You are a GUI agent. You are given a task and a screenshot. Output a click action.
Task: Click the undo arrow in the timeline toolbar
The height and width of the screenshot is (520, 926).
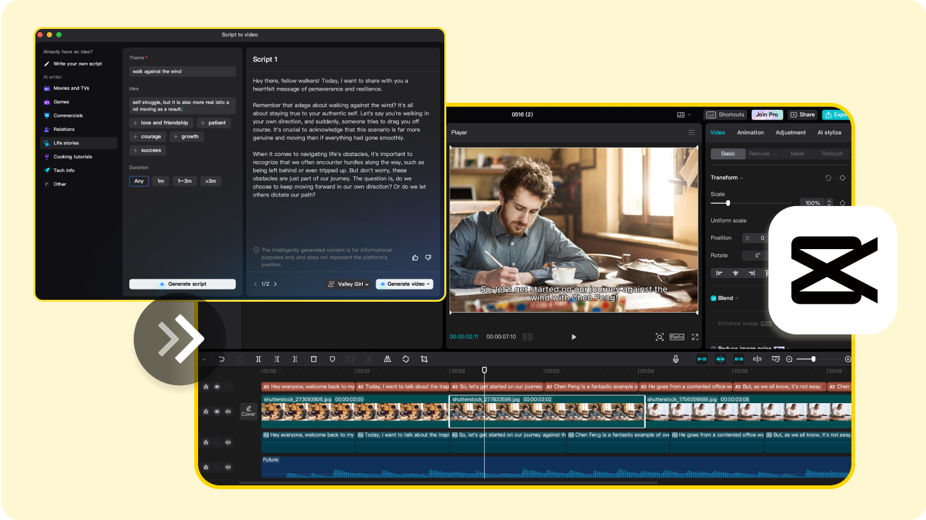point(222,360)
